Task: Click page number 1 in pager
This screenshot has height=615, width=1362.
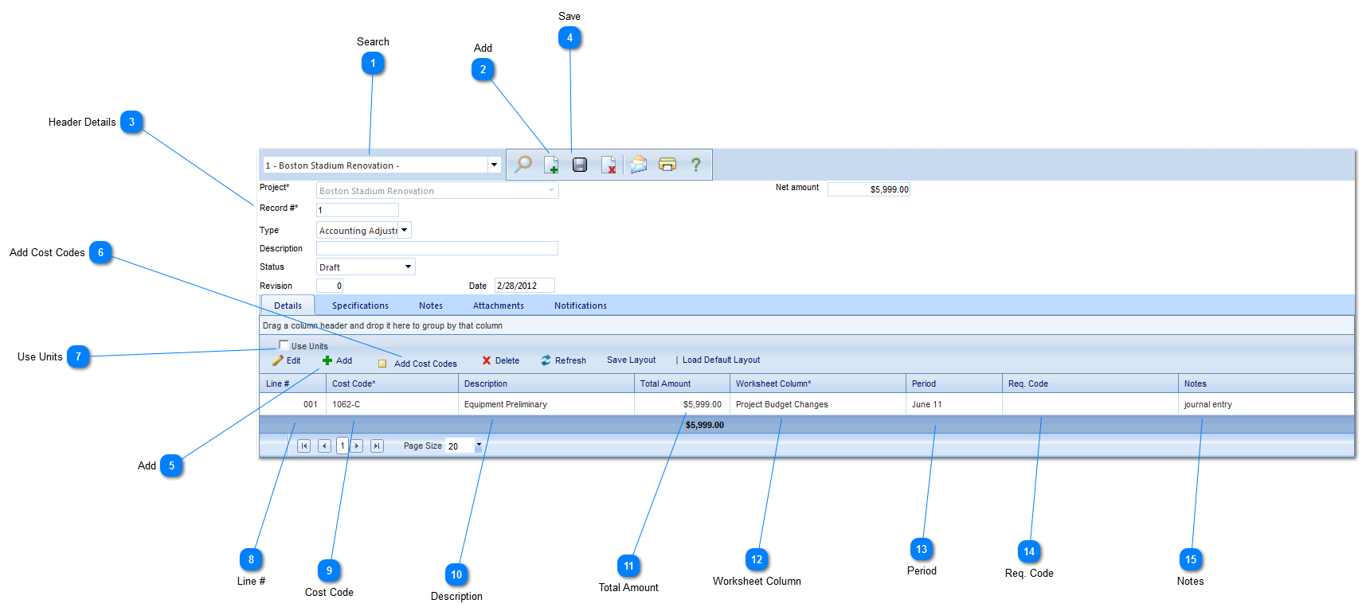Action: coord(342,446)
